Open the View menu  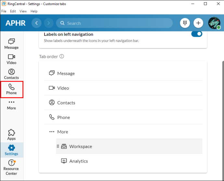pyautogui.click(x=23, y=11)
